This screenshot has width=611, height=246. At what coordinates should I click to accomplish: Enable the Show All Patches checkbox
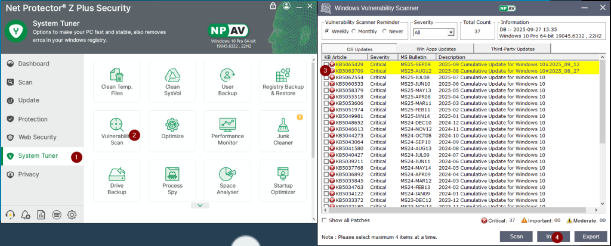click(325, 220)
